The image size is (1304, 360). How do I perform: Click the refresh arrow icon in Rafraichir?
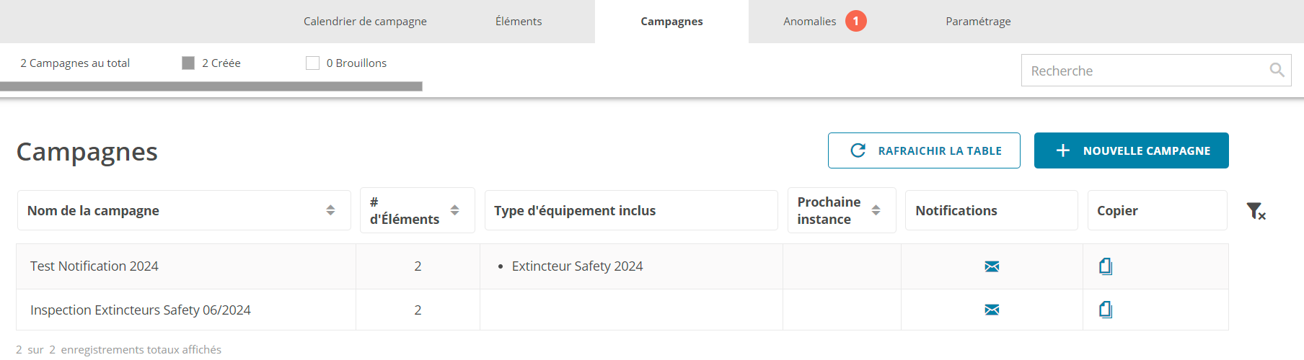[858, 150]
